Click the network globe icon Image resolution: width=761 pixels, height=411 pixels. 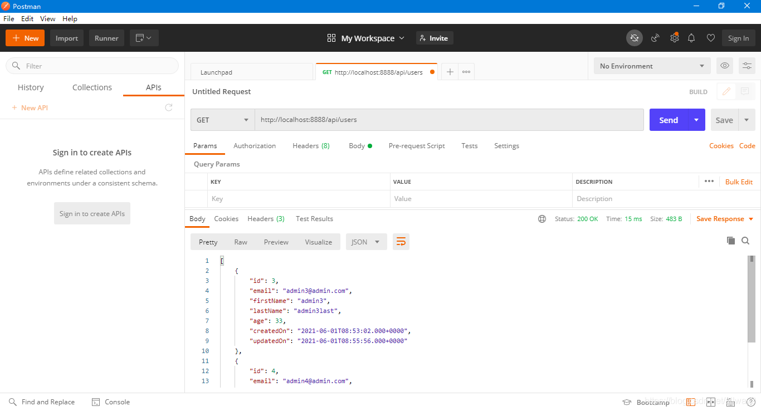(x=542, y=219)
